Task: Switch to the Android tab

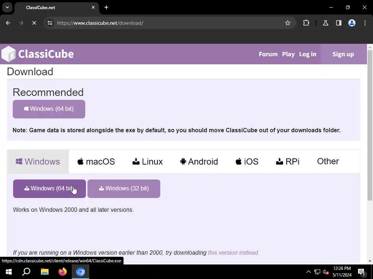Action: pos(199,161)
